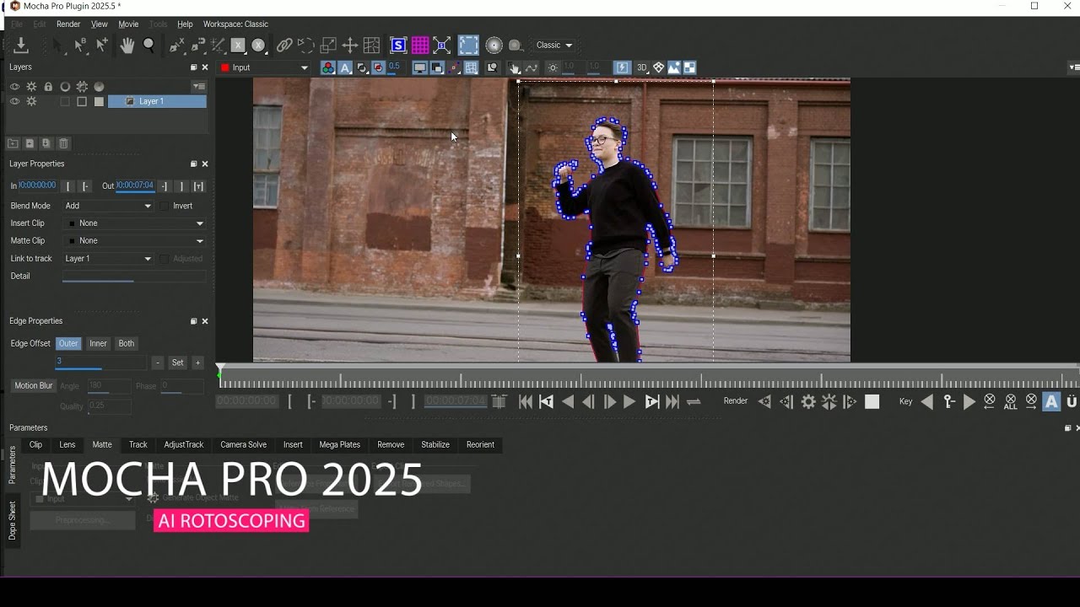Click the Both edge offset button
This screenshot has width=1080, height=607.
coord(126,343)
